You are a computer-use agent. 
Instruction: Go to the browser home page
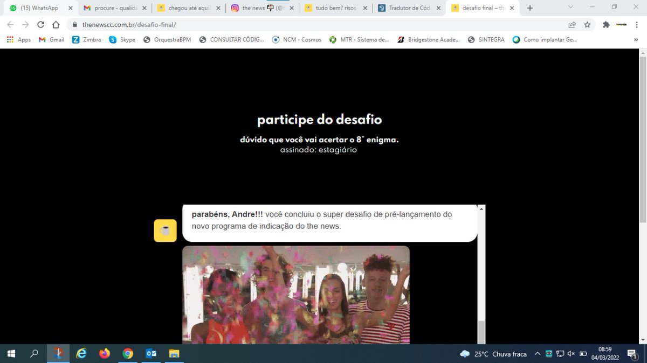[56, 25]
